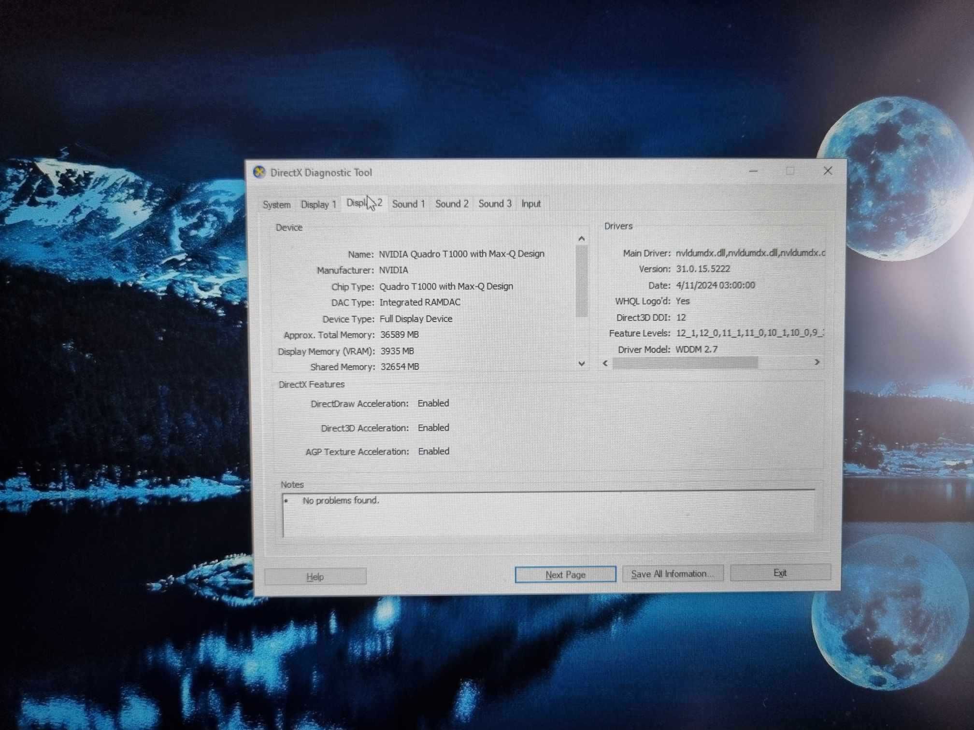The width and height of the screenshot is (974, 730).
Task: Click 'No problems found.' note
Action: [341, 501]
